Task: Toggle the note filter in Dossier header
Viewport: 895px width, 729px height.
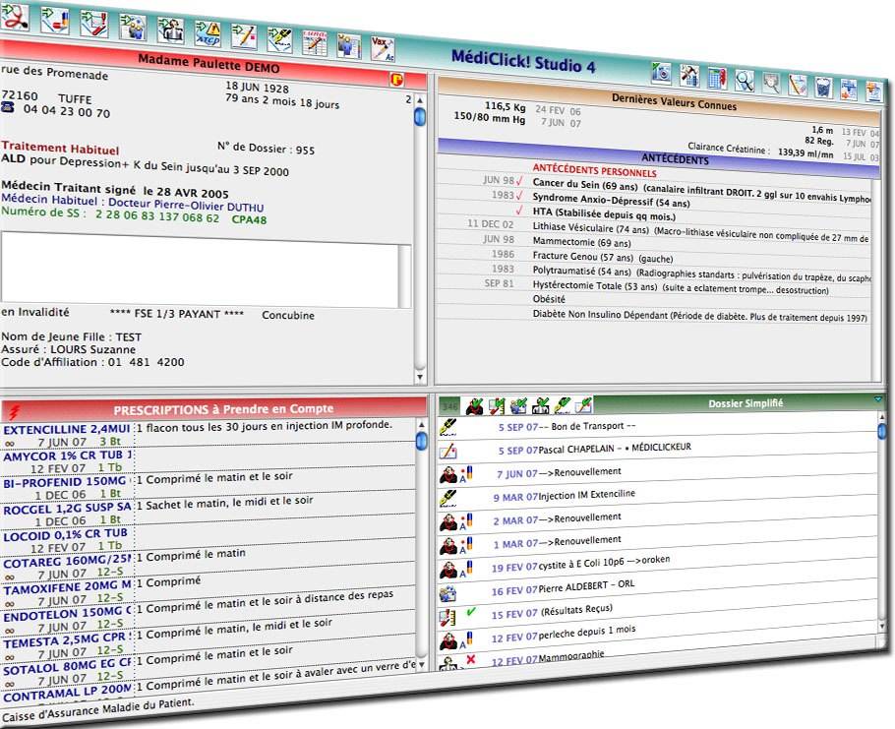Action: point(583,404)
